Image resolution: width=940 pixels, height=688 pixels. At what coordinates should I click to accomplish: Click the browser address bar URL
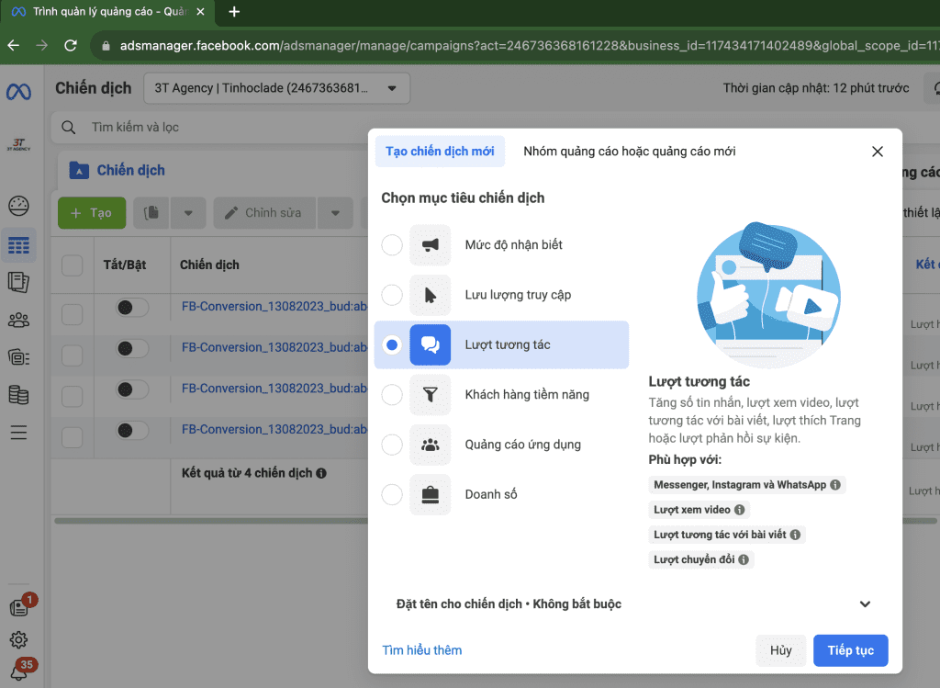[x=516, y=46]
